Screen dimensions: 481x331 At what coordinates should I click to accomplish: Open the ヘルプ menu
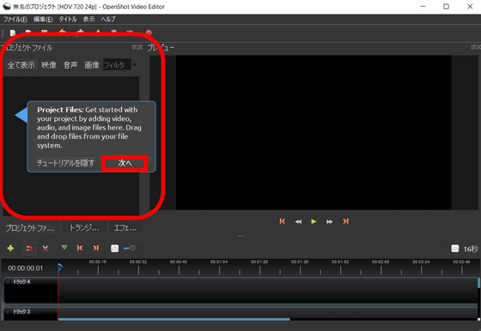click(x=108, y=19)
